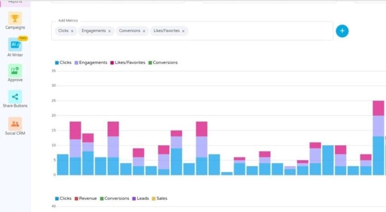Toggle Likes/Favorites series in chart legend
The width and height of the screenshot is (386, 212).
pyautogui.click(x=127, y=63)
